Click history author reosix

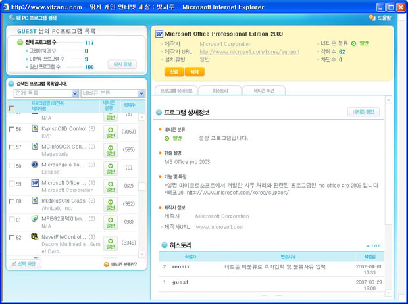[x=181, y=266]
